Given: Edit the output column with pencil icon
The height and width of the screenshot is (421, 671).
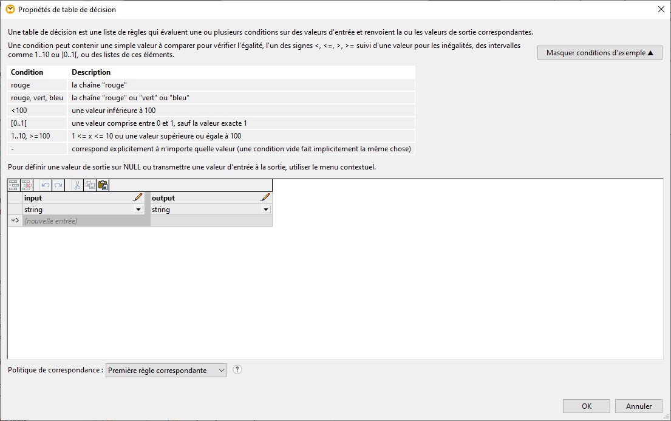Looking at the screenshot, I should coord(265,197).
